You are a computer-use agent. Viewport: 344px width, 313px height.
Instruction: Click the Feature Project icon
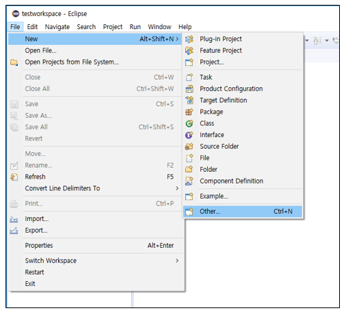coord(189,51)
